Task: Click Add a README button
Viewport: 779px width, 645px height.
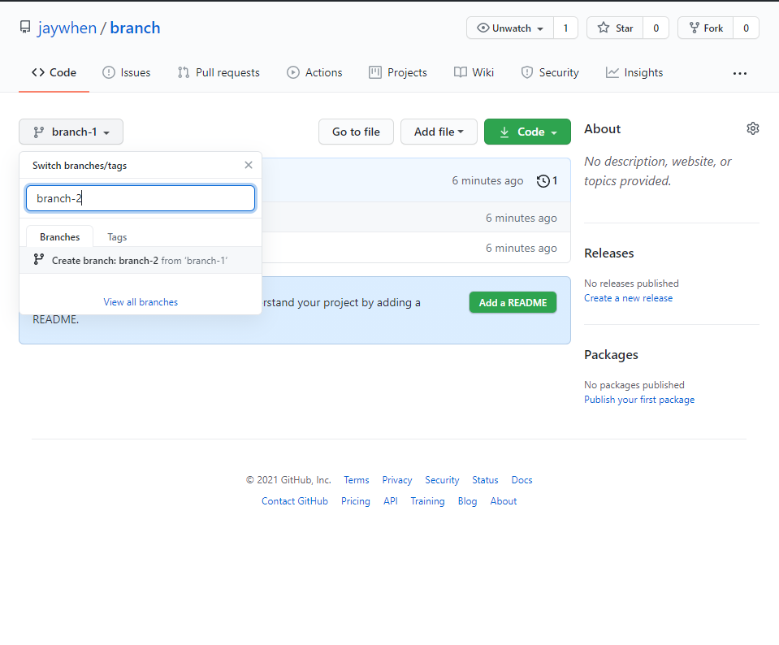Action: 513,303
